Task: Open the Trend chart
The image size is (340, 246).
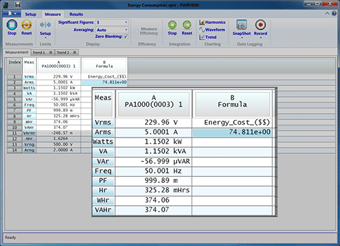Action: tap(208, 37)
